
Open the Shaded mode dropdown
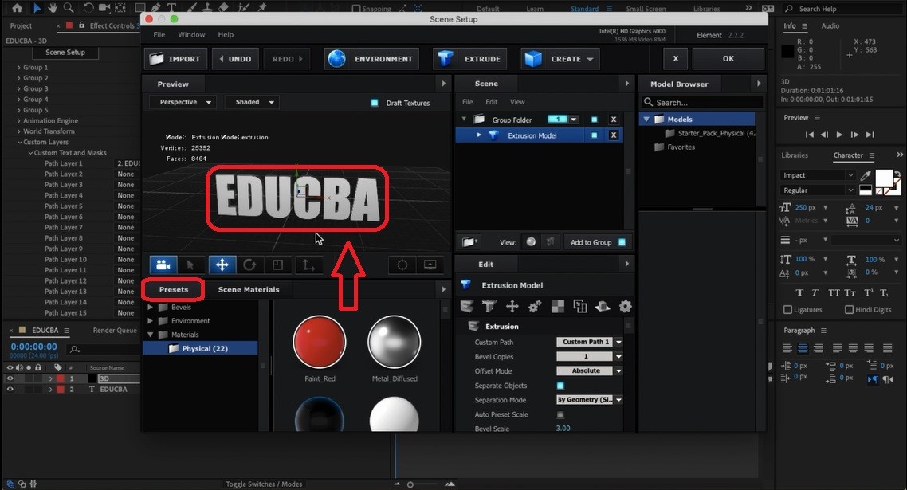click(x=253, y=103)
